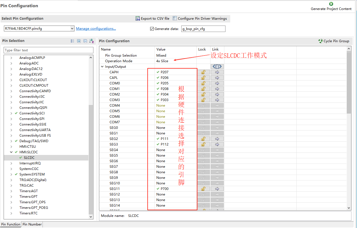Toggle lock icon for COM0 pin
The width and height of the screenshot is (357, 228).
click(x=204, y=83)
